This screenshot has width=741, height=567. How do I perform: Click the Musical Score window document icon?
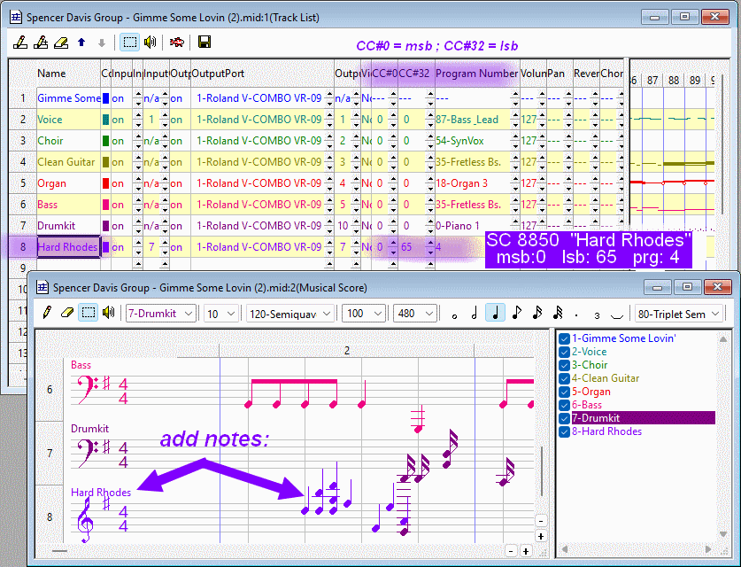pos(42,288)
